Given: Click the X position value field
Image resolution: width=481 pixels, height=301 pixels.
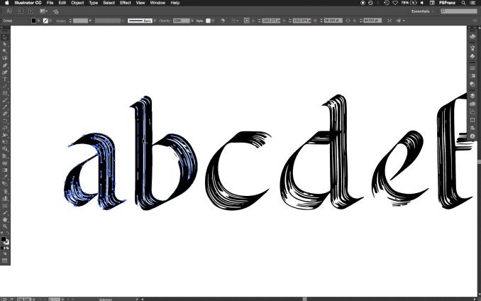Looking at the screenshot, I should 271,21.
